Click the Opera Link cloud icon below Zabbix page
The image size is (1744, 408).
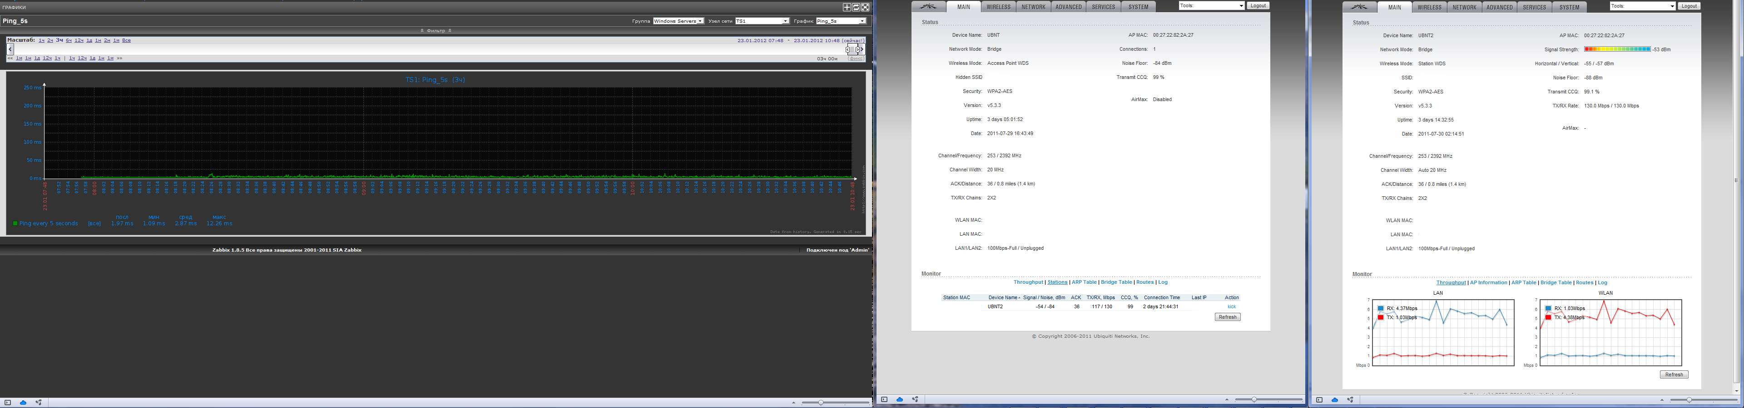pos(23,403)
